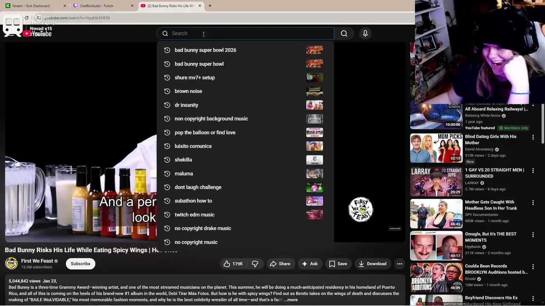Open Hyphonix channel link
The height and width of the screenshot is (306, 545).
tap(473, 247)
